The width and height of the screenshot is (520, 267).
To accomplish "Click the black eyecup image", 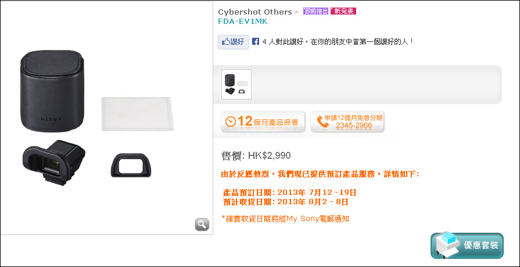I will [x=131, y=165].
